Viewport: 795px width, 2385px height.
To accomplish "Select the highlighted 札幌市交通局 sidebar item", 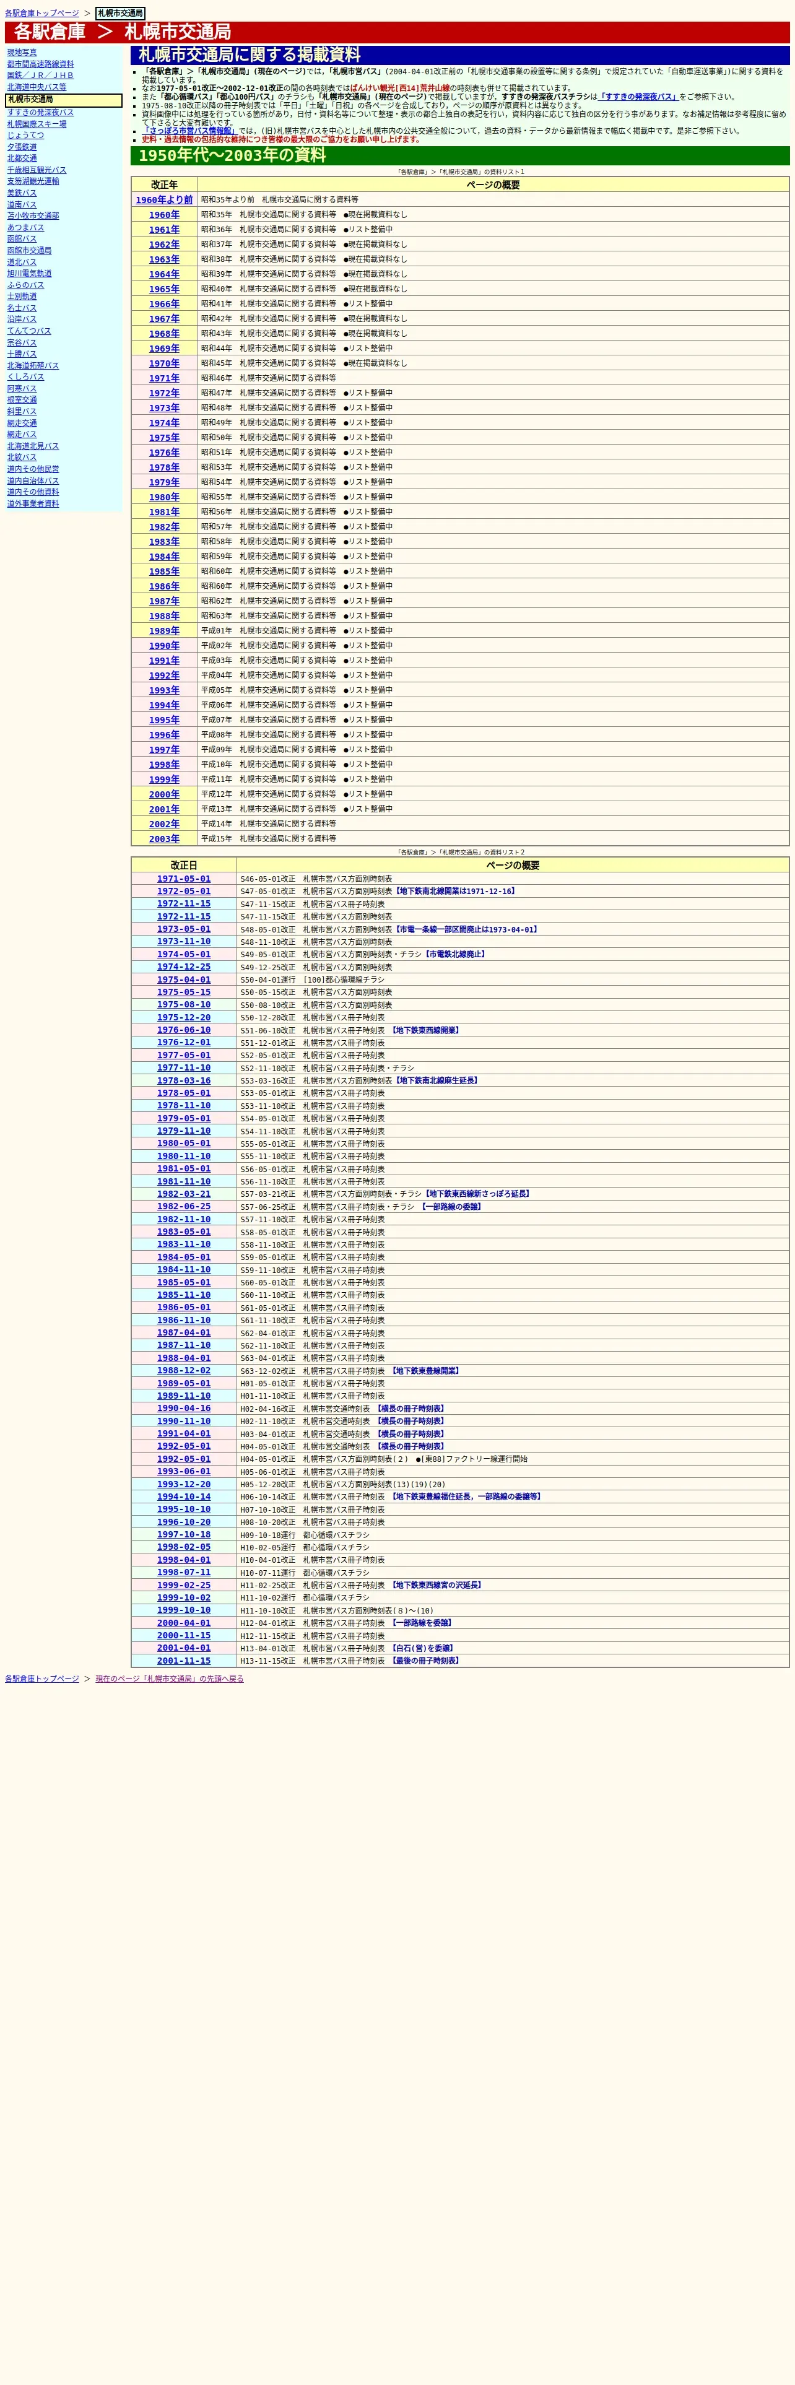I will (63, 100).
